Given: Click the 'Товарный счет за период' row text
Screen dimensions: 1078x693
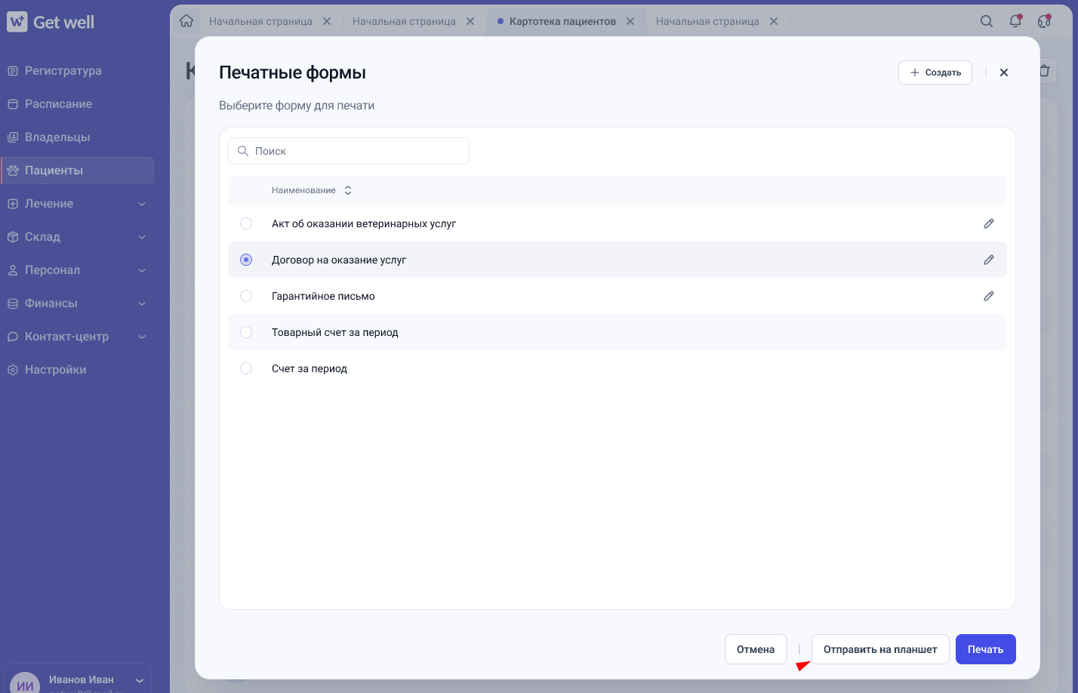Looking at the screenshot, I should pos(335,332).
